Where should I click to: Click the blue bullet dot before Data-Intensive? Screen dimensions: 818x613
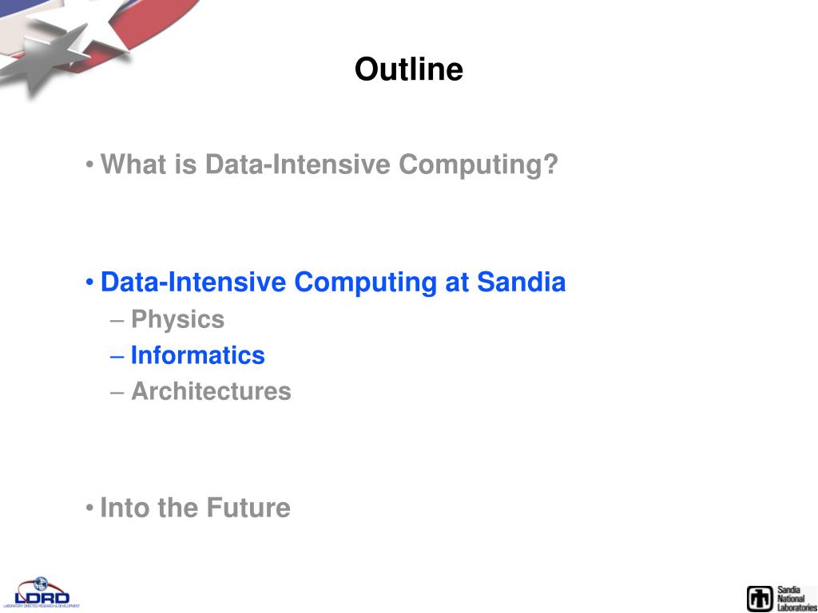(x=89, y=283)
